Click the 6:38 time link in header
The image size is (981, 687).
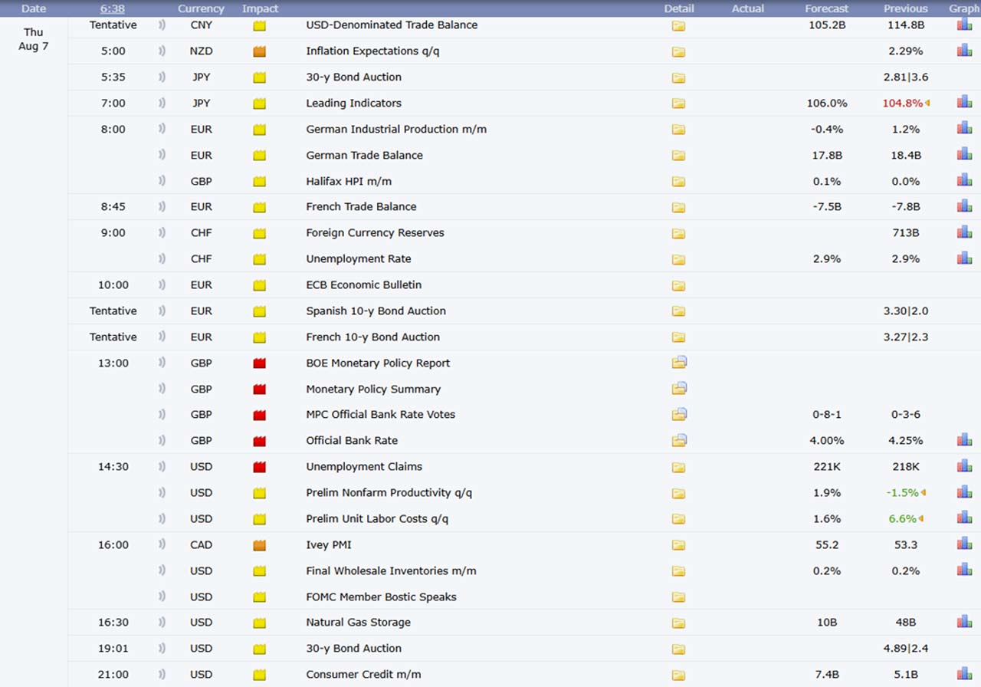tap(113, 8)
